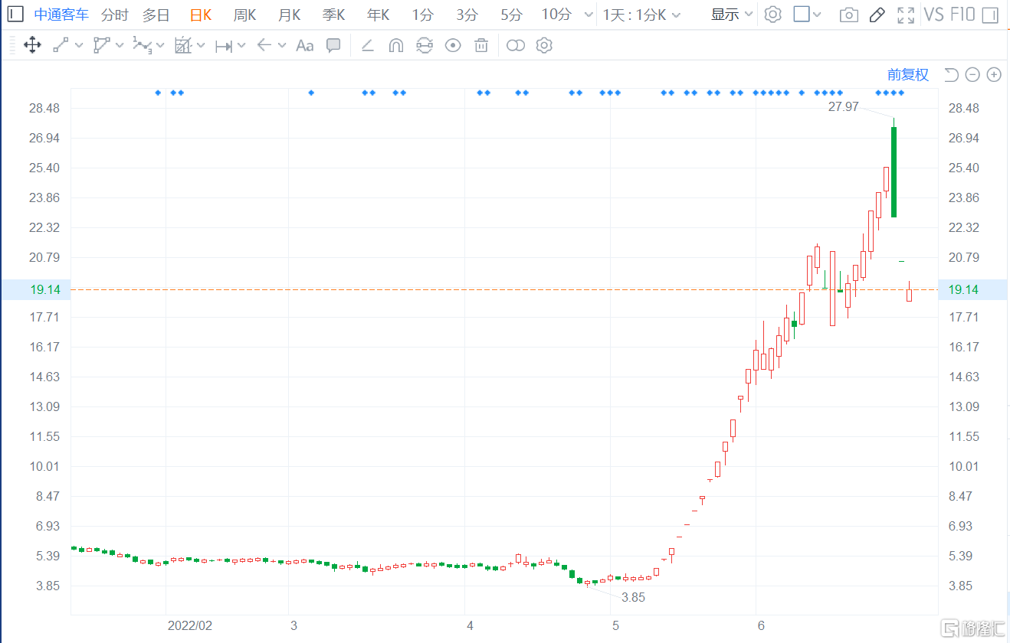Select the numbered wave polyline tool

point(142,45)
